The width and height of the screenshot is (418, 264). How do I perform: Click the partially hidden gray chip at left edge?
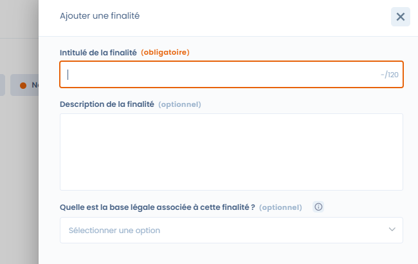point(2,85)
